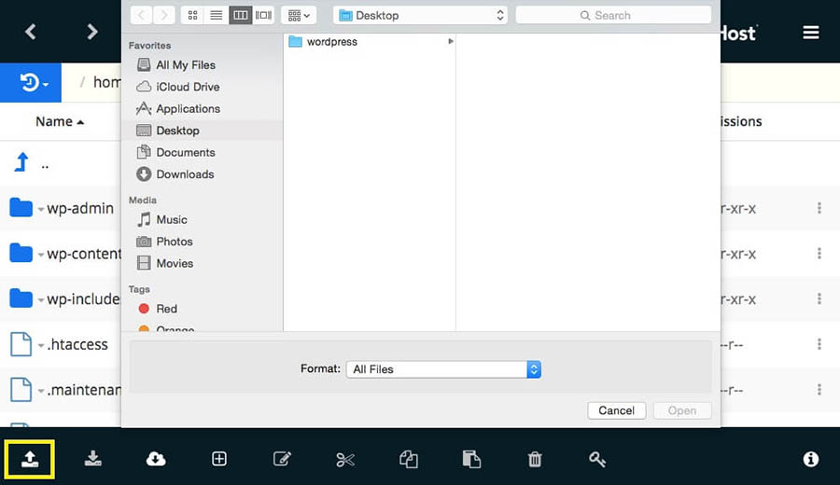Click the edit pencil icon
The image size is (840, 485).
coord(282,459)
